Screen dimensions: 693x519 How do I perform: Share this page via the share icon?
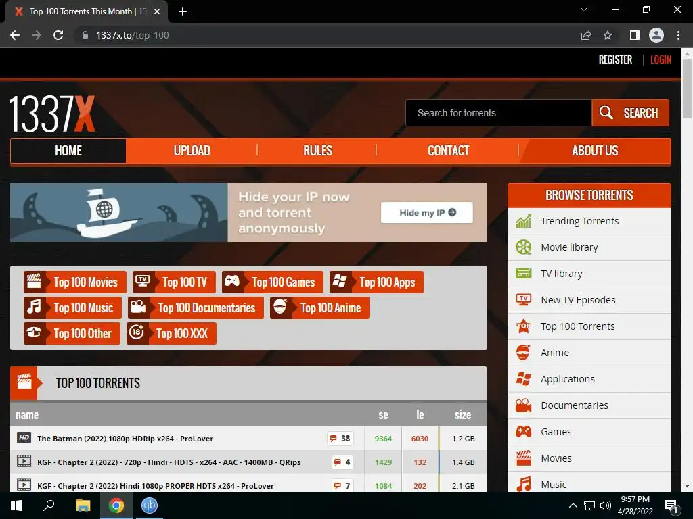586,35
